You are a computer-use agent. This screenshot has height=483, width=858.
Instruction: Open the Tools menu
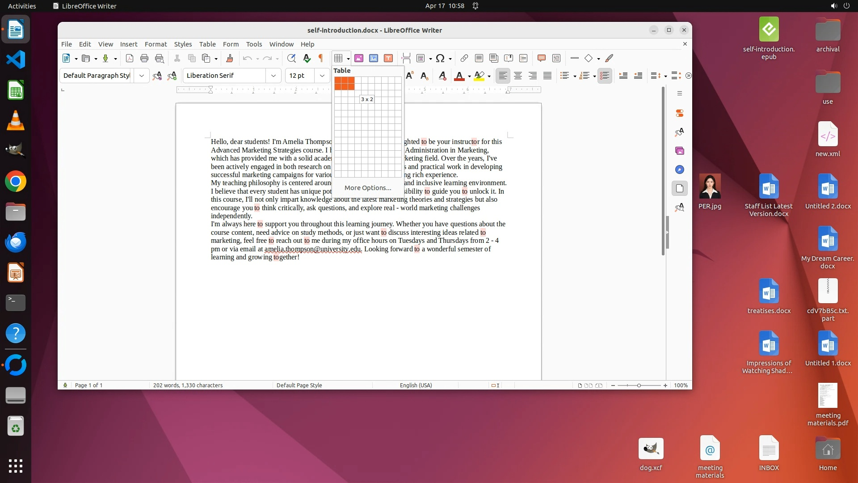254,44
